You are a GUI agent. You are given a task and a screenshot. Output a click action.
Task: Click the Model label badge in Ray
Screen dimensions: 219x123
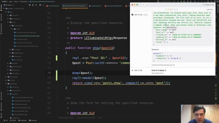[145, 15]
